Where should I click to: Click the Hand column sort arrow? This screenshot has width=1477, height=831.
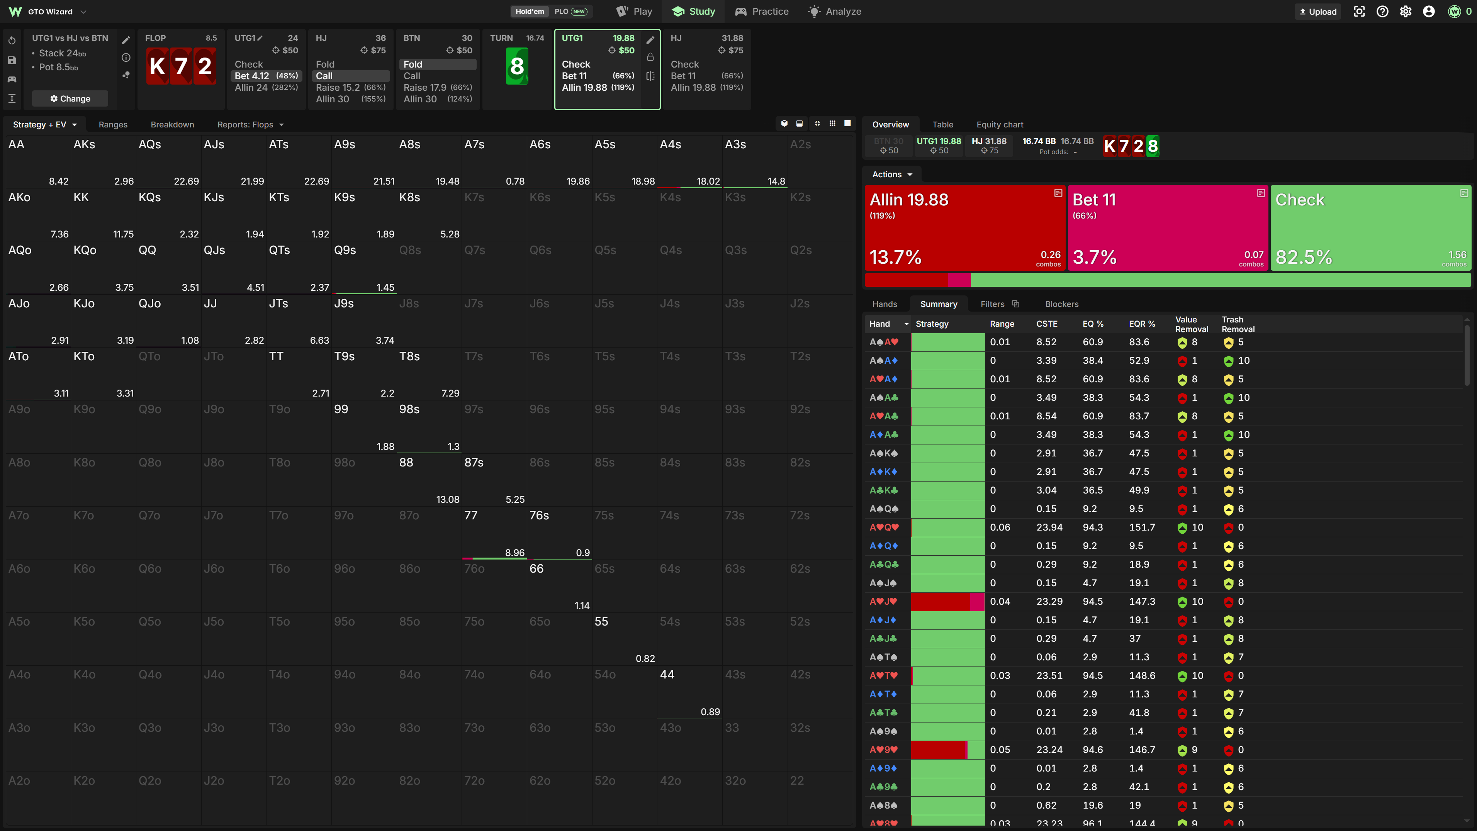coord(906,324)
